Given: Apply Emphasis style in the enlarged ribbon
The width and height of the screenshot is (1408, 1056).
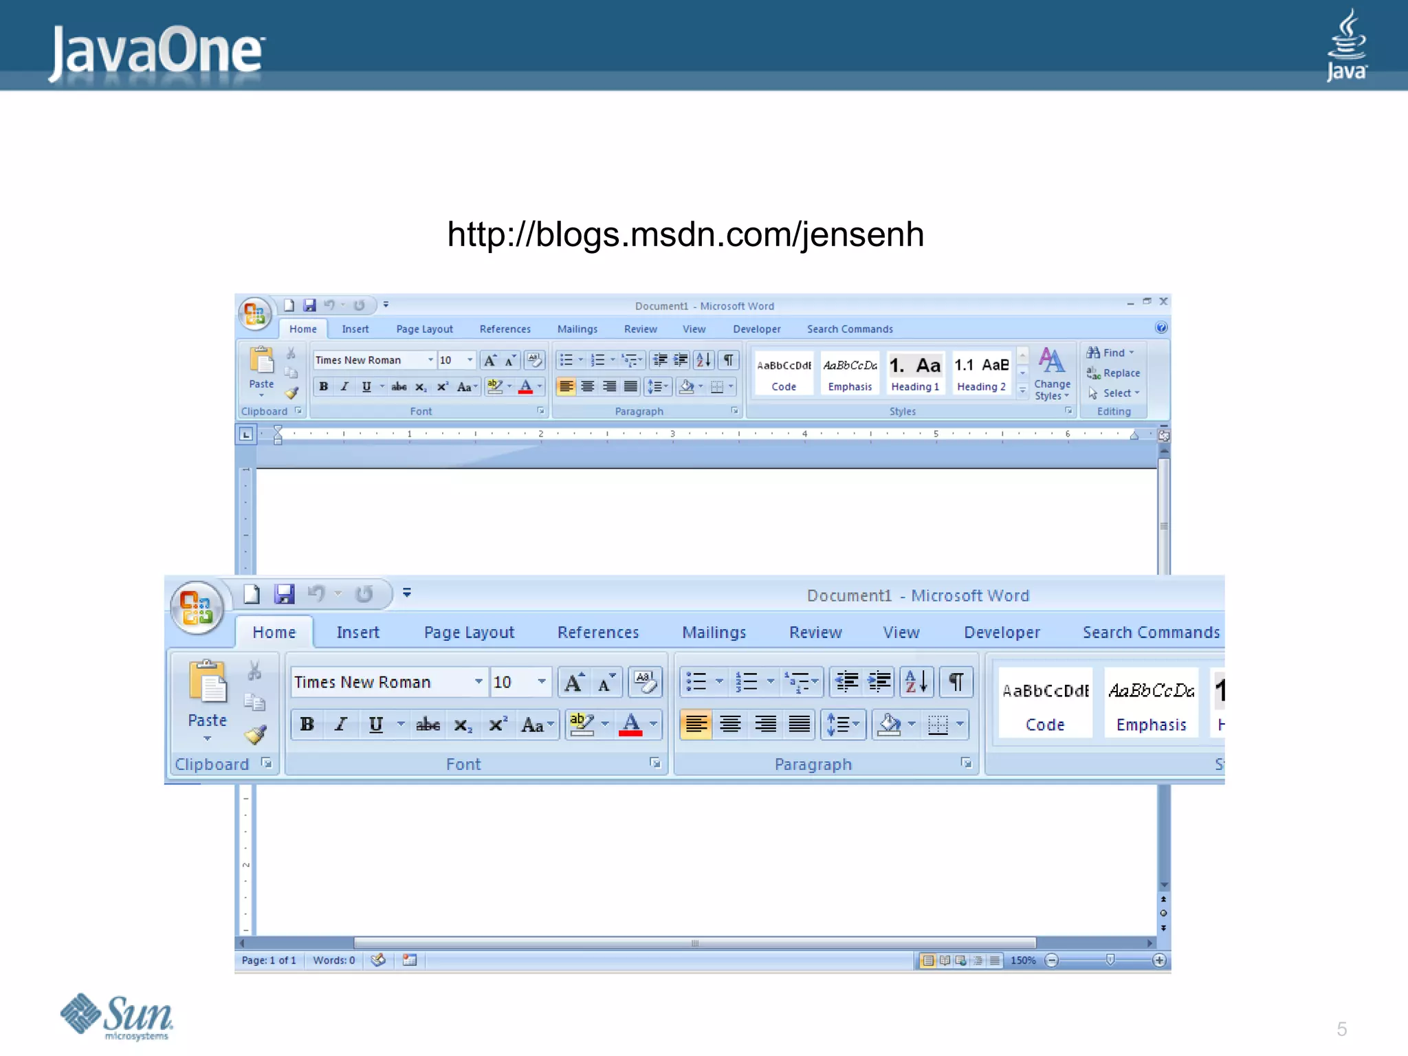Looking at the screenshot, I should pos(1152,703).
